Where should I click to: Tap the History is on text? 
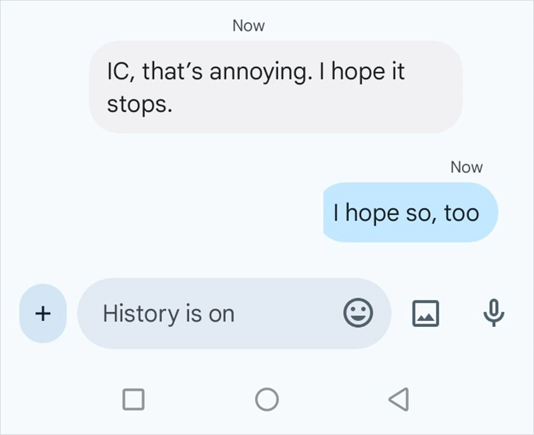168,314
